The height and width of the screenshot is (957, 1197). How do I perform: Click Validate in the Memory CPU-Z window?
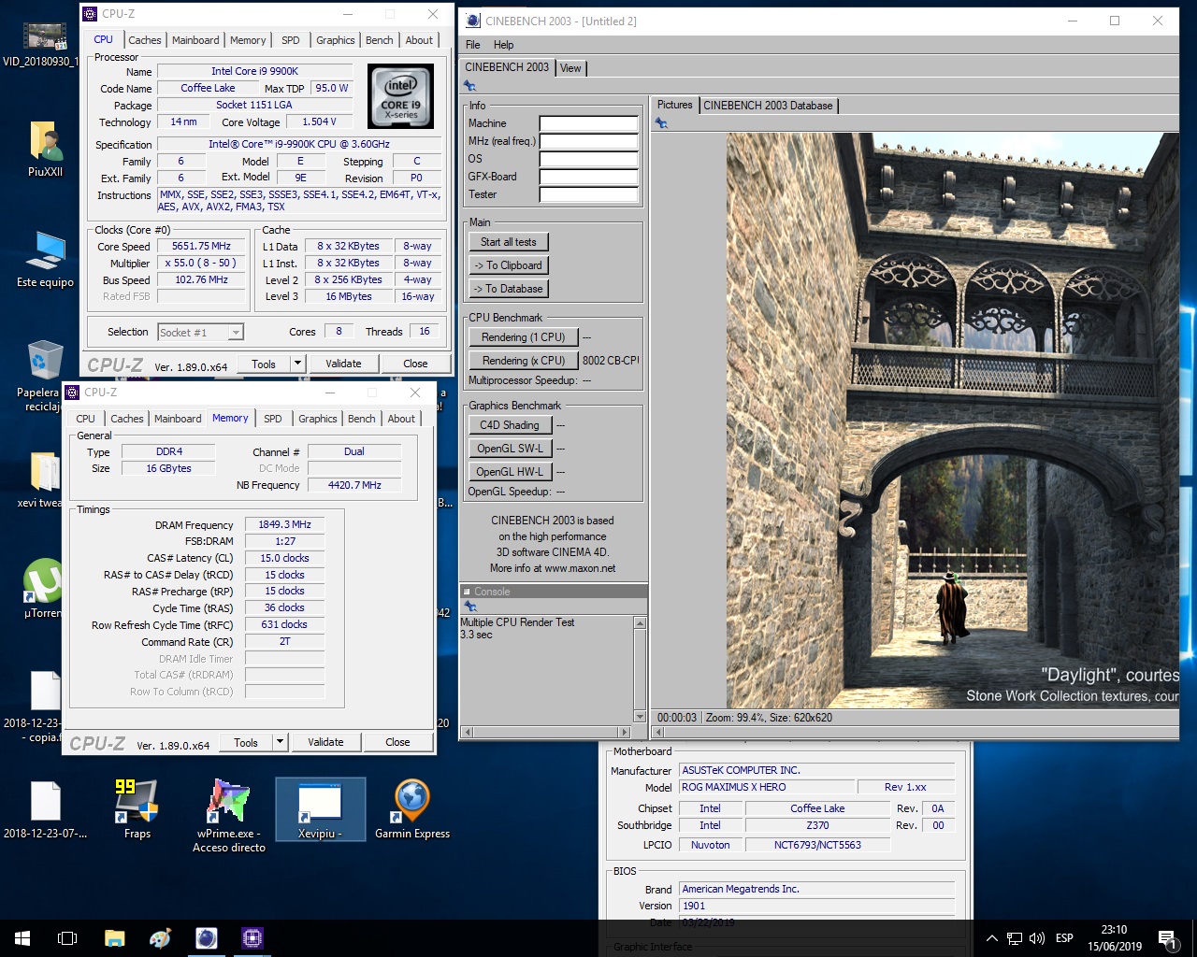coord(325,742)
